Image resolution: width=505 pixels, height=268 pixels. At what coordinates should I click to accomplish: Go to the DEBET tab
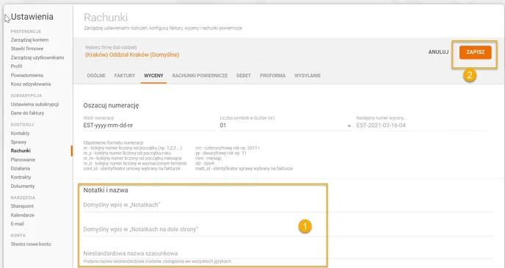pyautogui.click(x=244, y=76)
